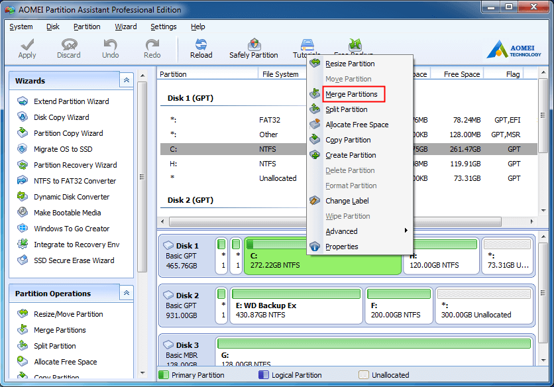Viewport: 554px width, 387px height.
Task: Select the 300.00GB Unallocated block
Action: (484, 305)
